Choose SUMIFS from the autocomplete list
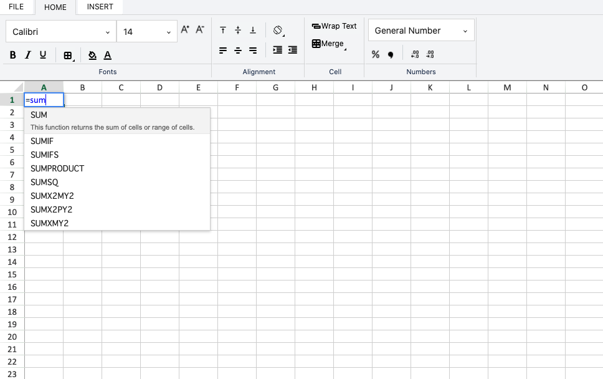 pyautogui.click(x=117, y=155)
